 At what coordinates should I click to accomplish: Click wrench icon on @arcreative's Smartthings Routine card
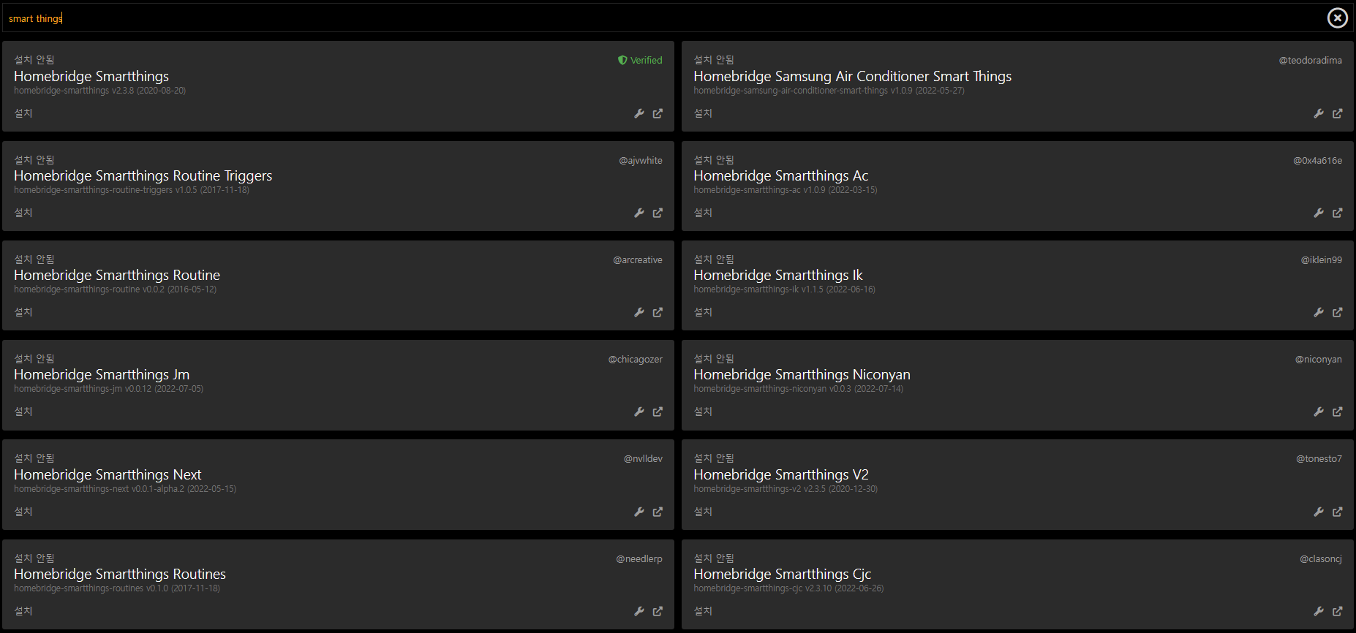tap(639, 312)
